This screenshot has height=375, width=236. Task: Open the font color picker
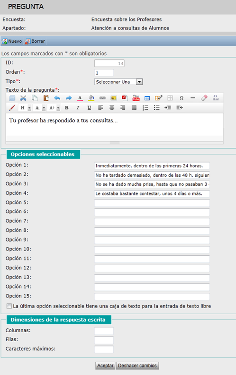point(80,98)
